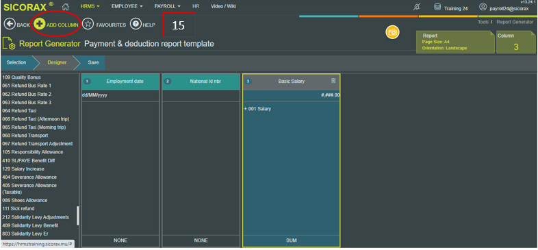Click the ADD COLUMN label
Image resolution: width=538 pixels, height=250 pixels.
(x=62, y=25)
